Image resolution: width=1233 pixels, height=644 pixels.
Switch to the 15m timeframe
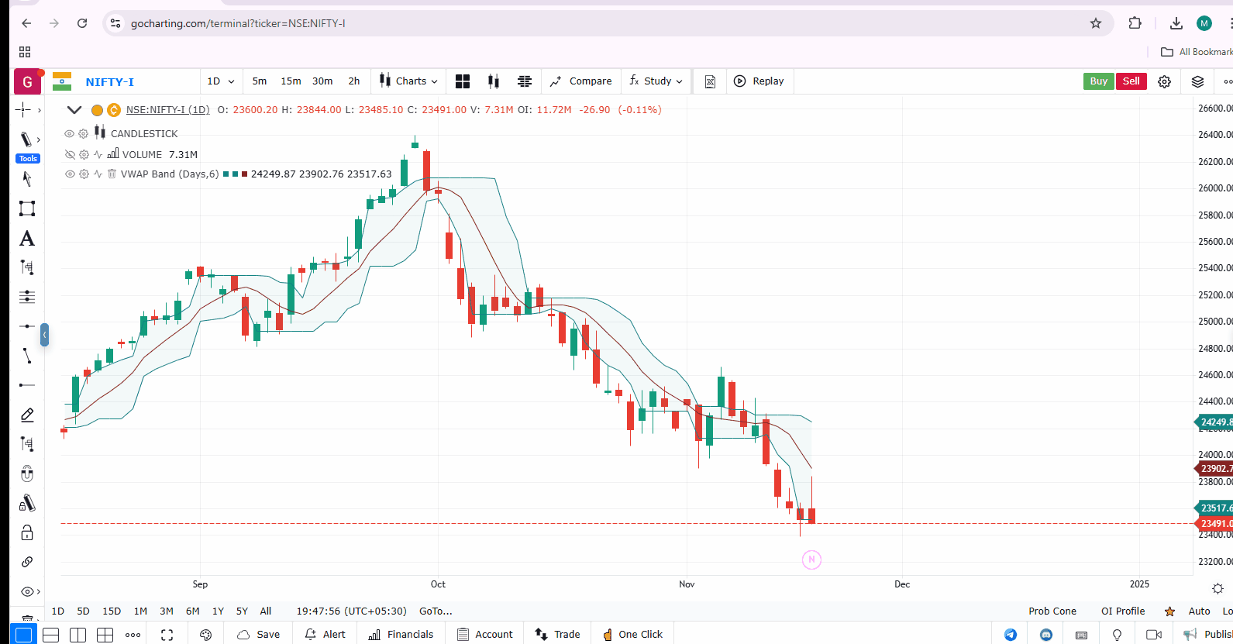pyautogui.click(x=291, y=81)
